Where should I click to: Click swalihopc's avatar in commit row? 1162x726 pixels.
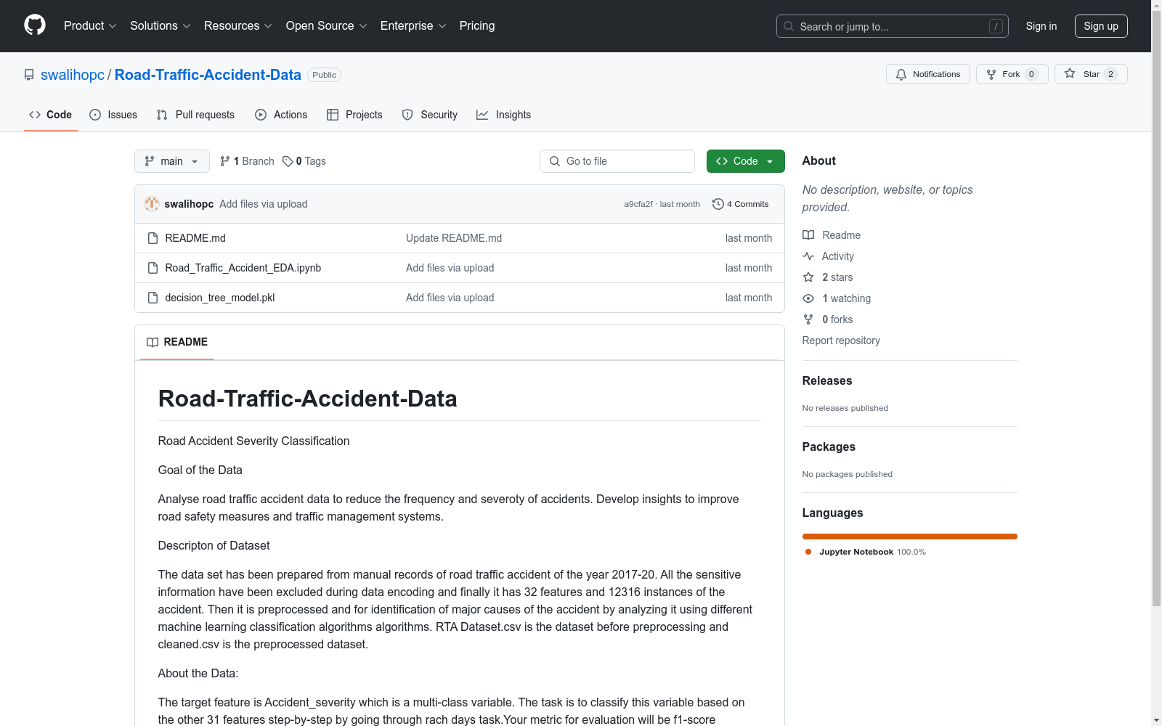(152, 204)
